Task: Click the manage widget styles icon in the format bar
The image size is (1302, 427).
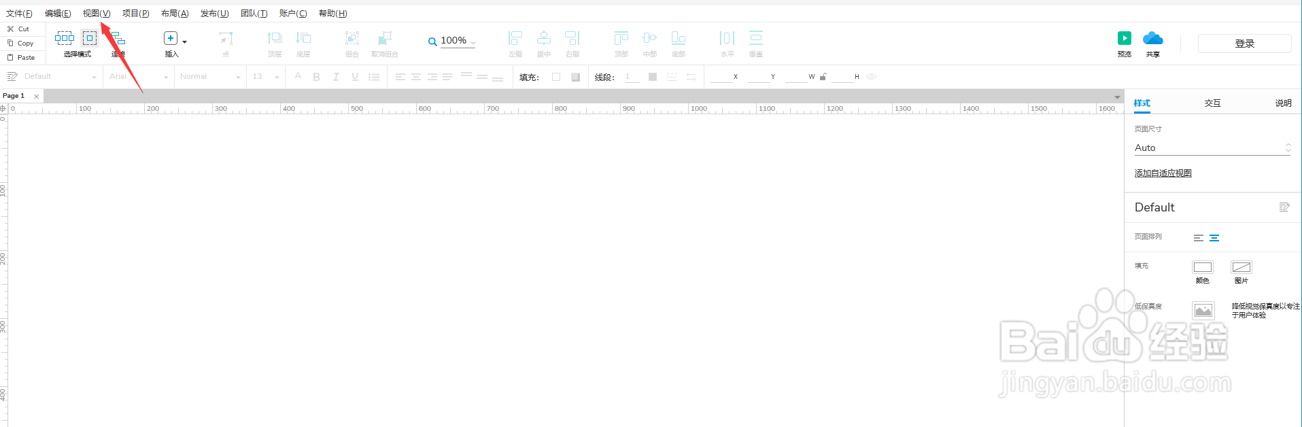Action: (x=12, y=77)
